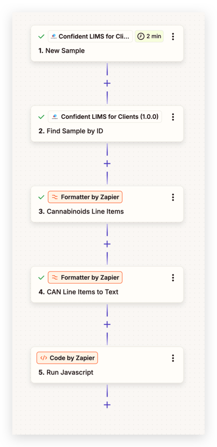The width and height of the screenshot is (217, 447).
Task: Open step 2 Find Sample by ID
Action: [x=107, y=124]
